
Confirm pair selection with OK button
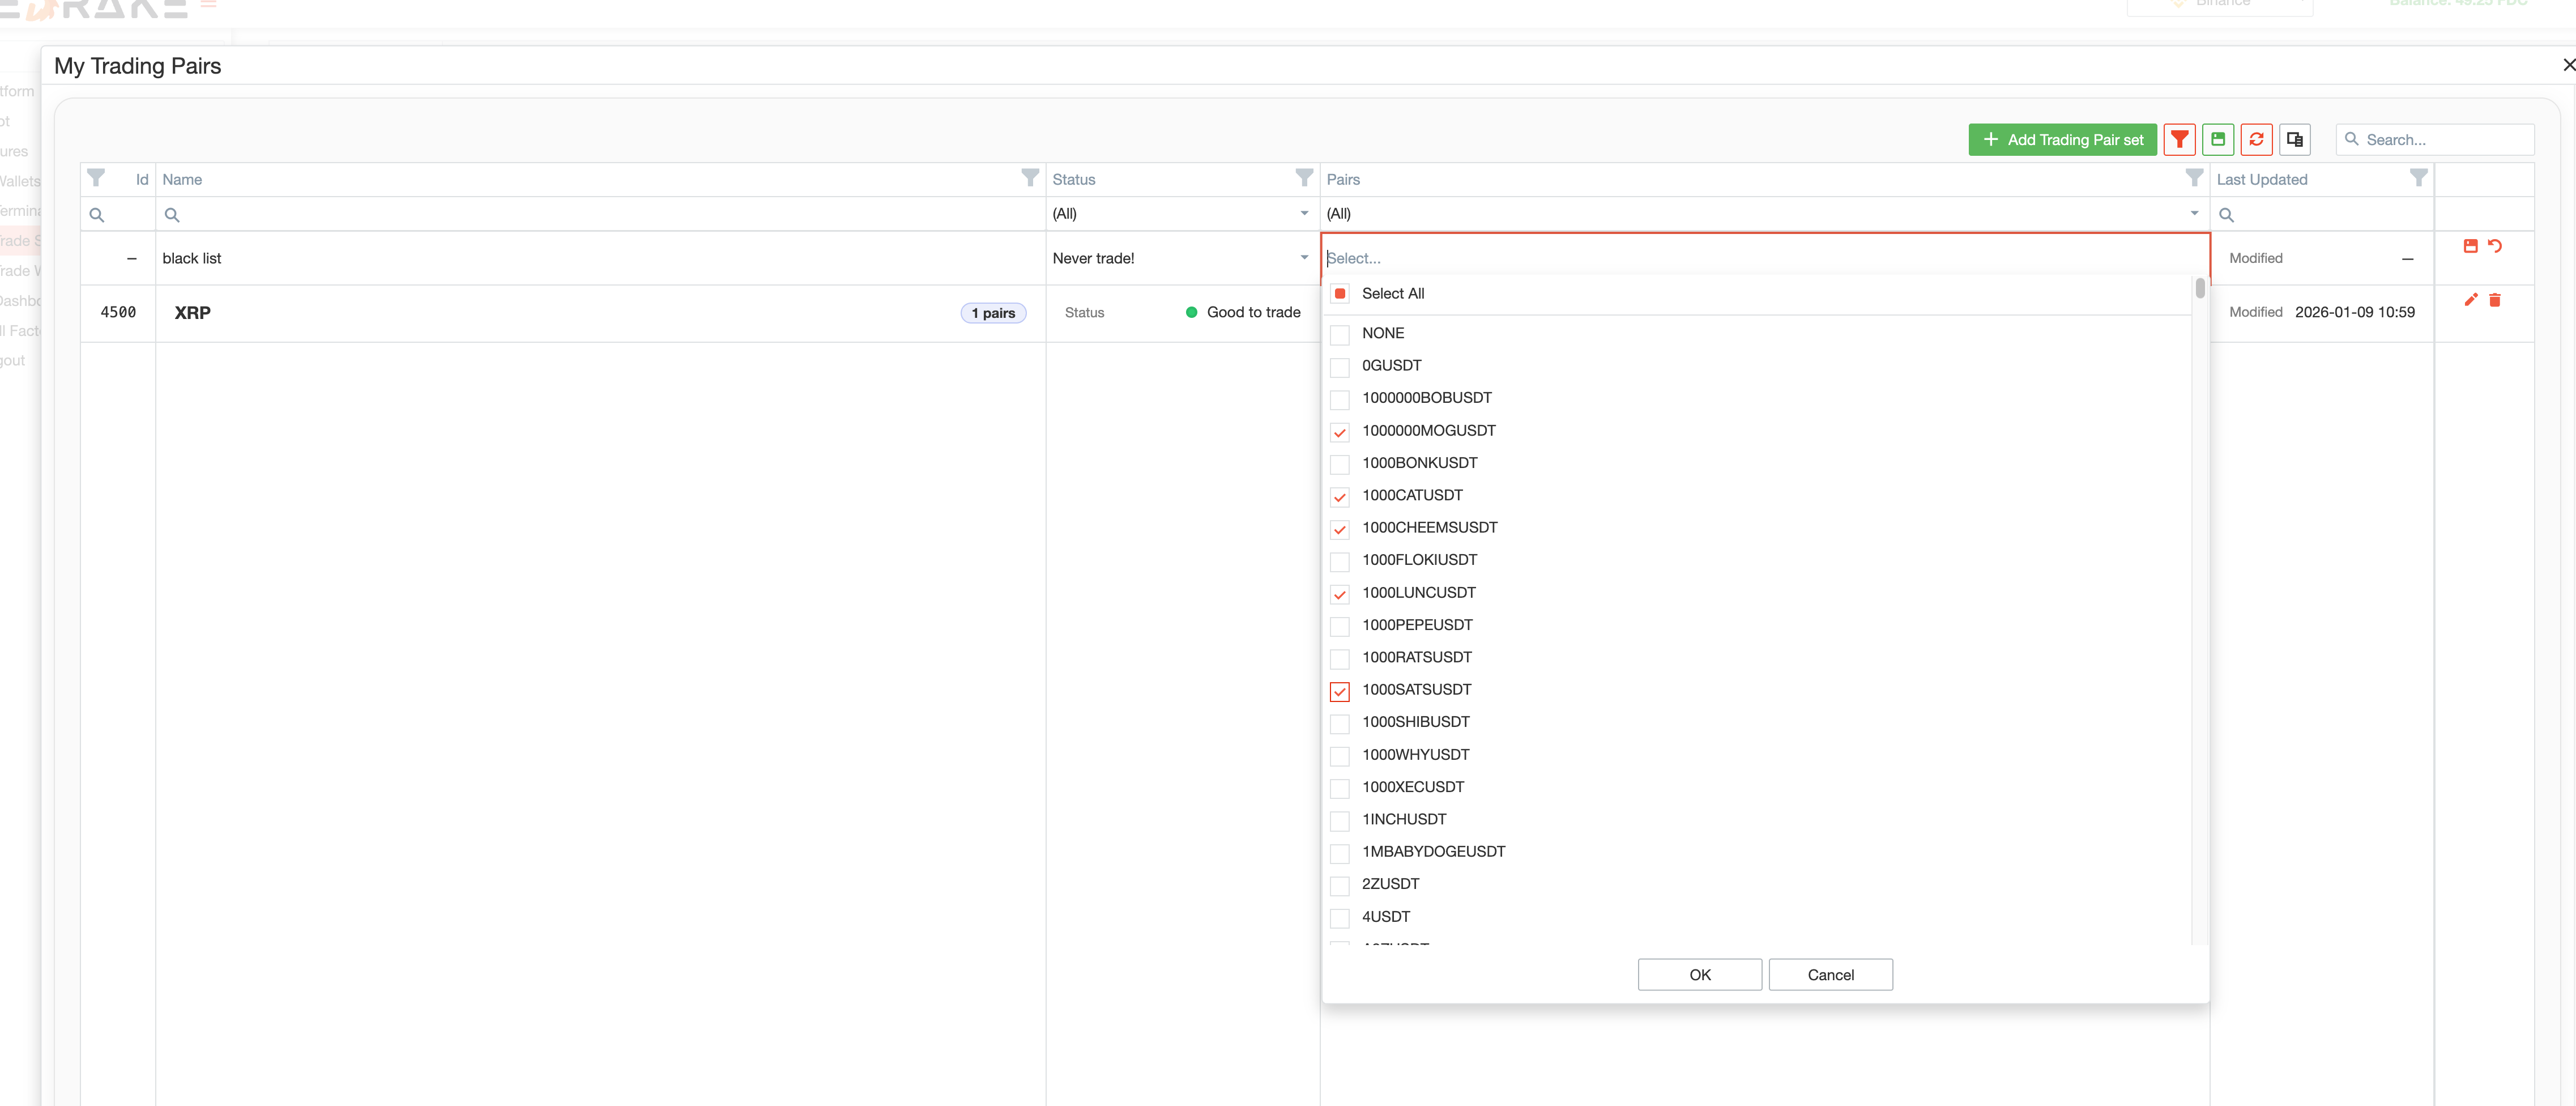coord(1699,975)
